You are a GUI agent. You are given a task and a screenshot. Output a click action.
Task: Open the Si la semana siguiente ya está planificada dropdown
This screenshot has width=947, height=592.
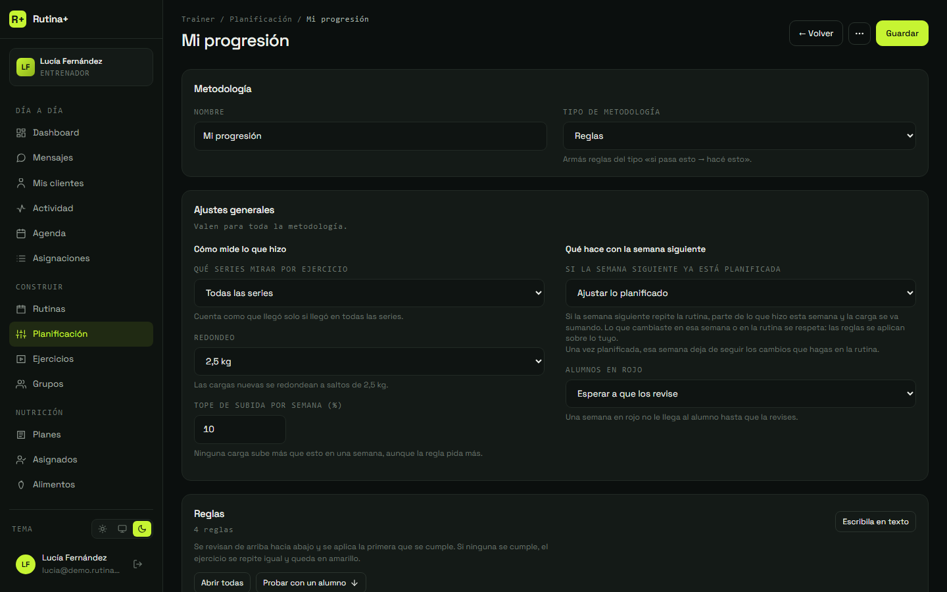(741, 293)
